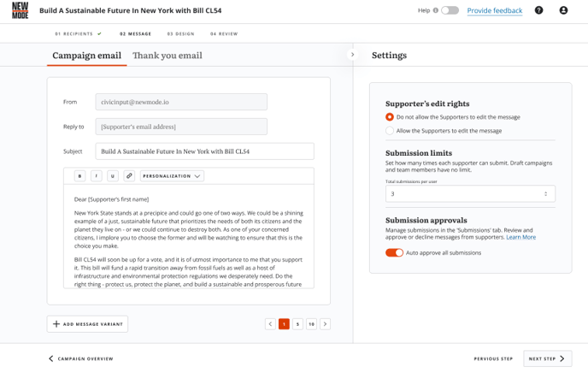This screenshot has width=588, height=373.
Task: Select page 5 in pagination
Action: [x=297, y=324]
